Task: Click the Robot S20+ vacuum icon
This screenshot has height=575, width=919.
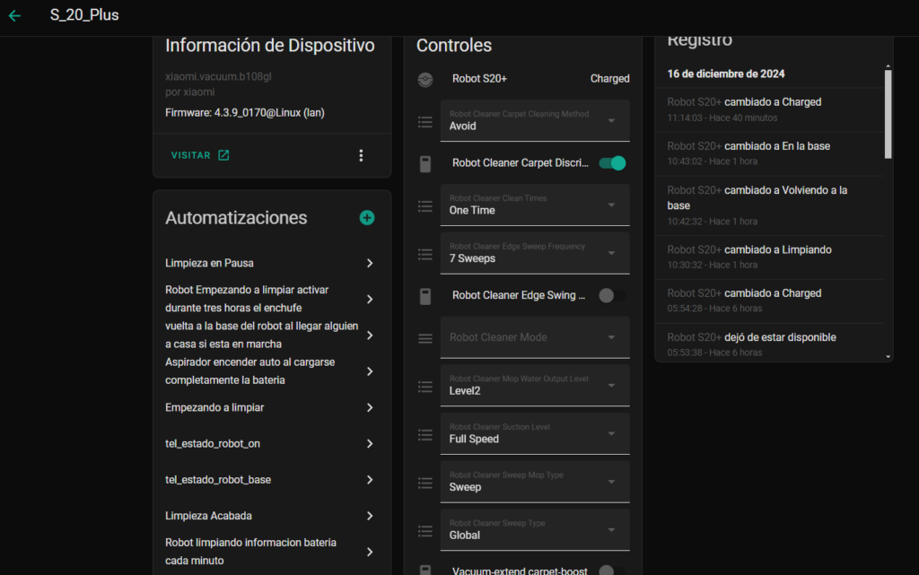Action: pyautogui.click(x=425, y=79)
